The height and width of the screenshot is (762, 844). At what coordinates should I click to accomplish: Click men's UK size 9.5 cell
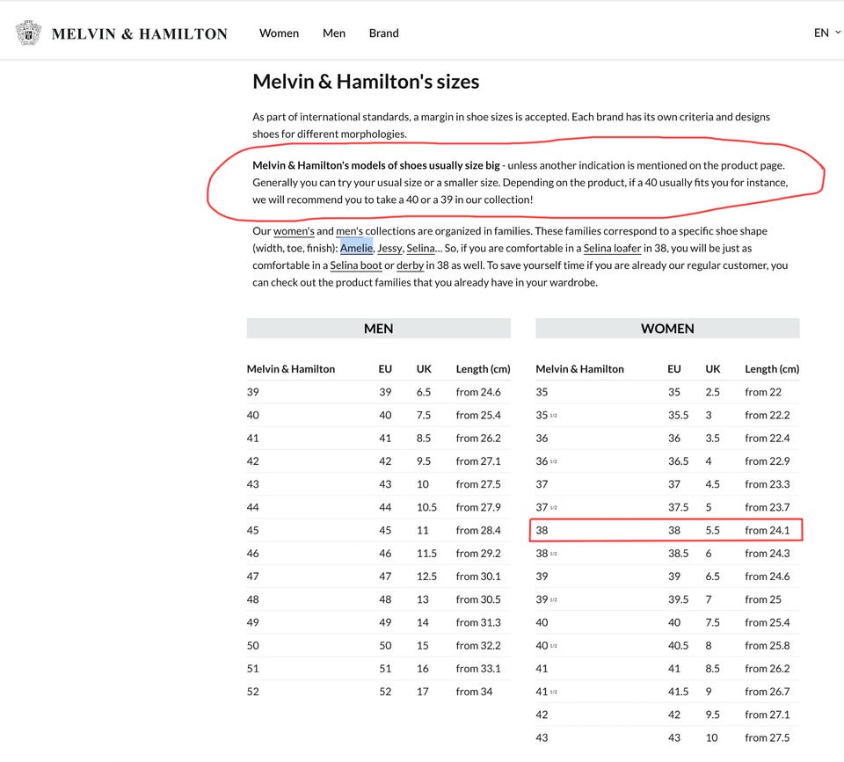coord(424,461)
